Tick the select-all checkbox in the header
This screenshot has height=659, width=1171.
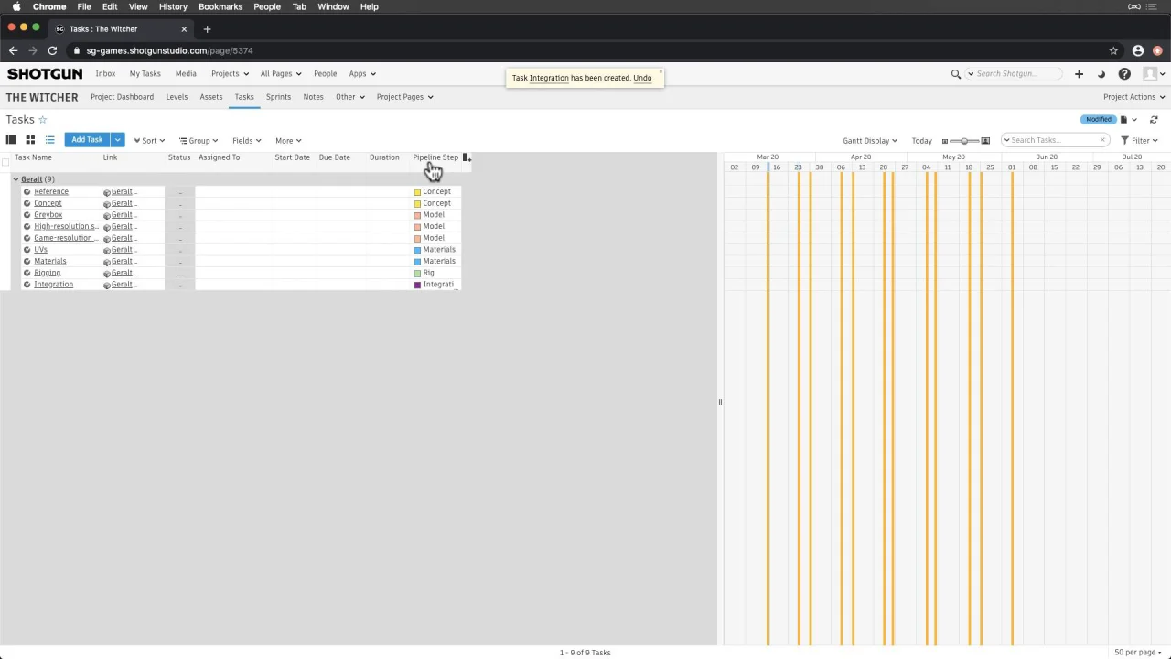[5, 163]
